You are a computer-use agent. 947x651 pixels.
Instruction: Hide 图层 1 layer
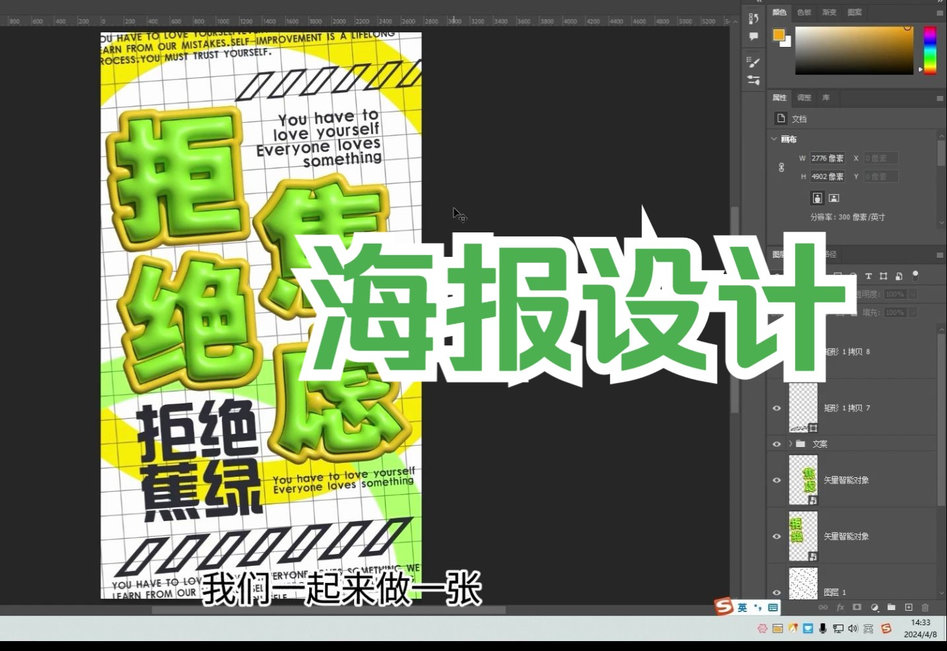click(x=777, y=592)
